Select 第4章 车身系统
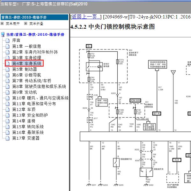The width and height of the screenshot is (191, 191). [x=26, y=63]
